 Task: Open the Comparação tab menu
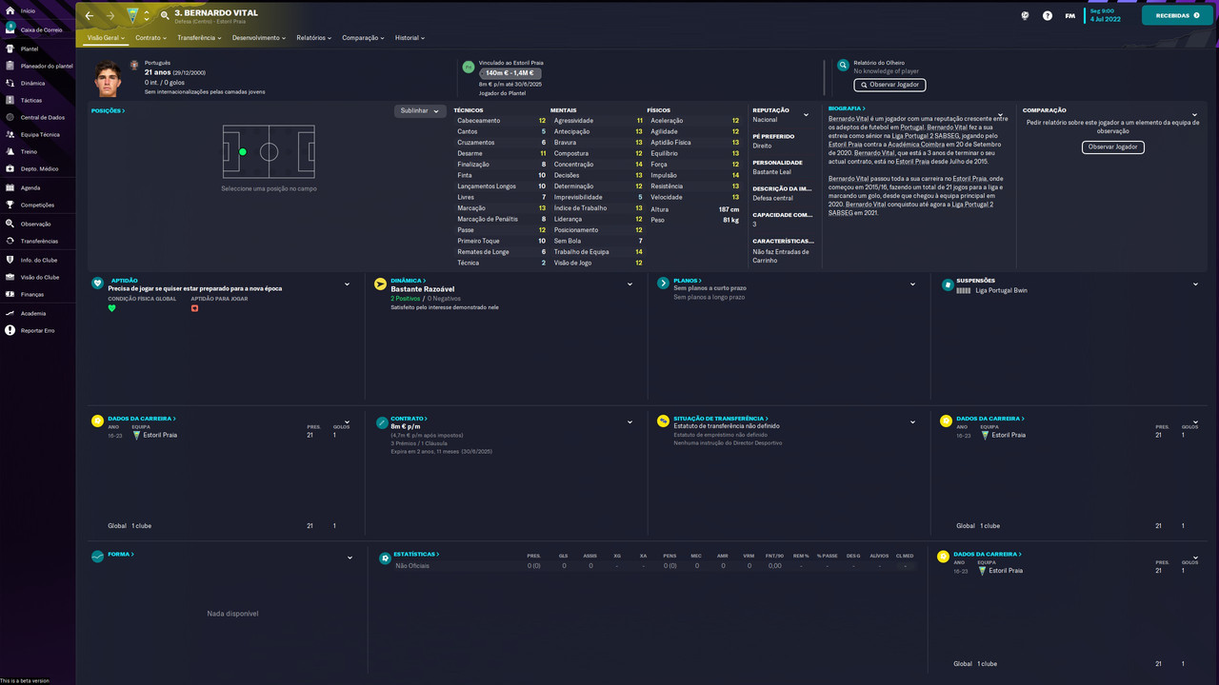coord(363,38)
